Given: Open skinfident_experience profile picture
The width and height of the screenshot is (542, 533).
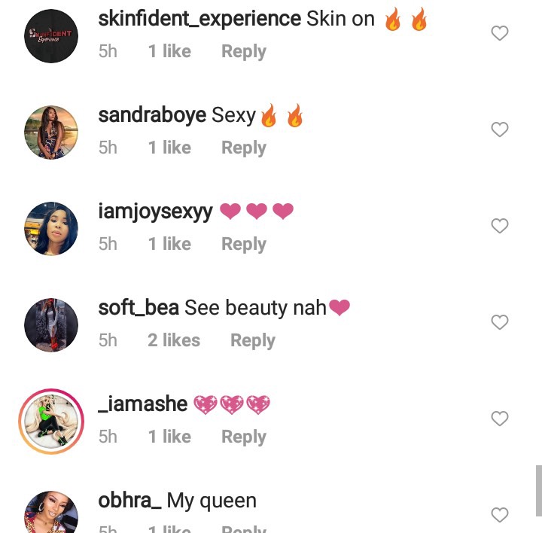Looking at the screenshot, I should pyautogui.click(x=51, y=36).
